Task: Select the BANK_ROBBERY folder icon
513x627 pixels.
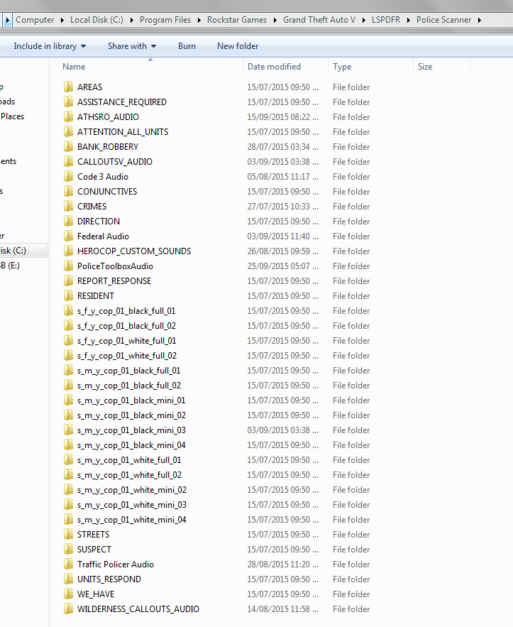Action: pyautogui.click(x=68, y=146)
